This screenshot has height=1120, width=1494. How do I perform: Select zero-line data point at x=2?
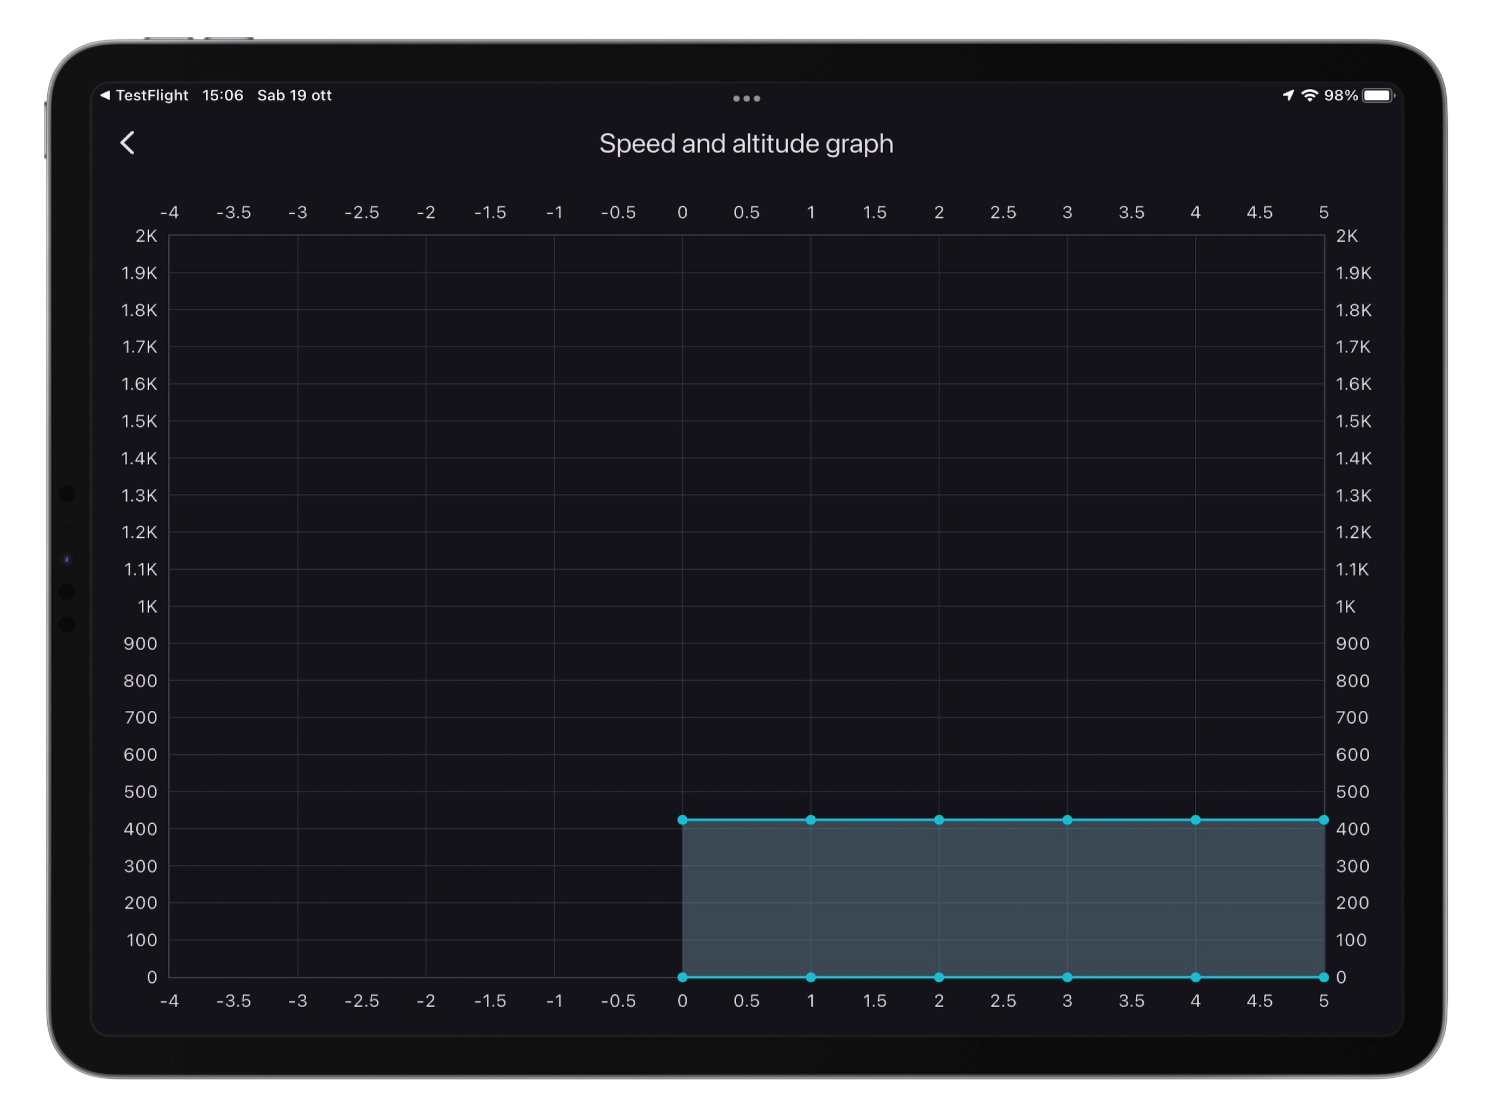pyautogui.click(x=939, y=977)
